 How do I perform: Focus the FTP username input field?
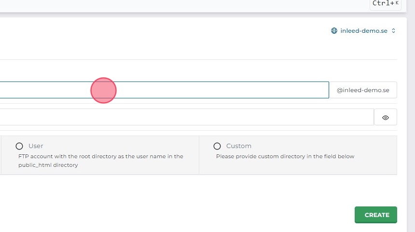click(164, 90)
